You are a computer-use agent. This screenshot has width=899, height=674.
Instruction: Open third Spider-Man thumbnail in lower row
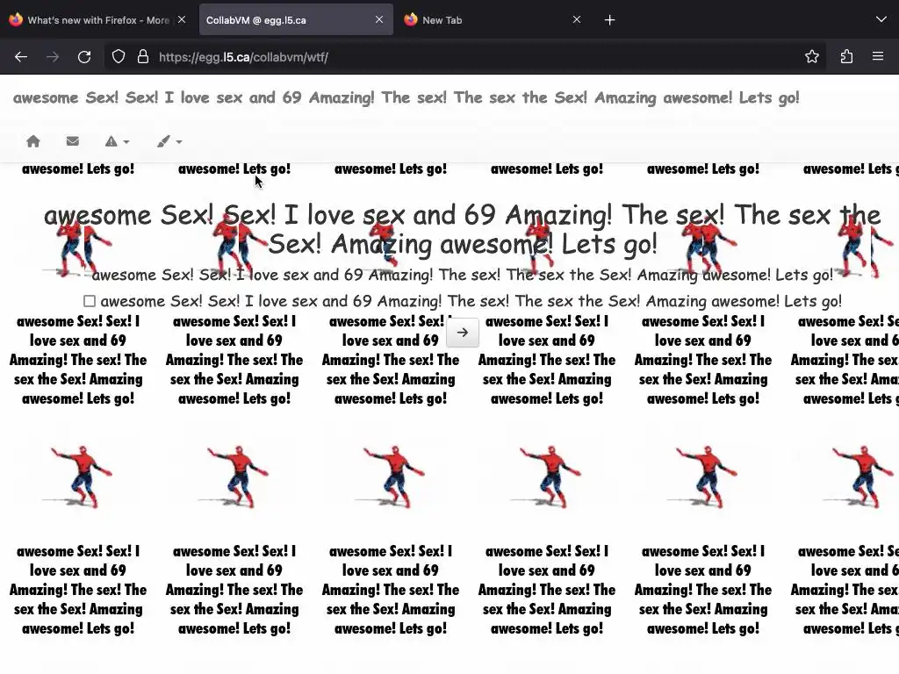tap(391, 477)
